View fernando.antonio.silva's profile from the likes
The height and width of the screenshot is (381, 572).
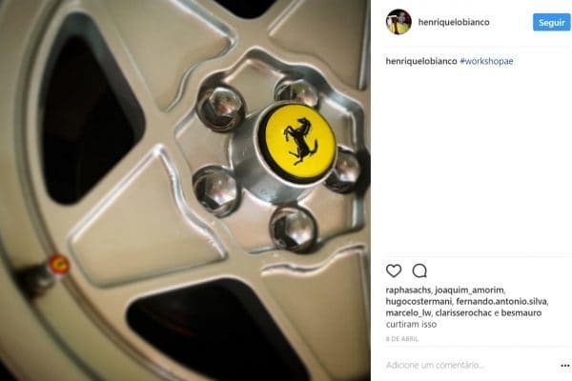click(x=501, y=302)
